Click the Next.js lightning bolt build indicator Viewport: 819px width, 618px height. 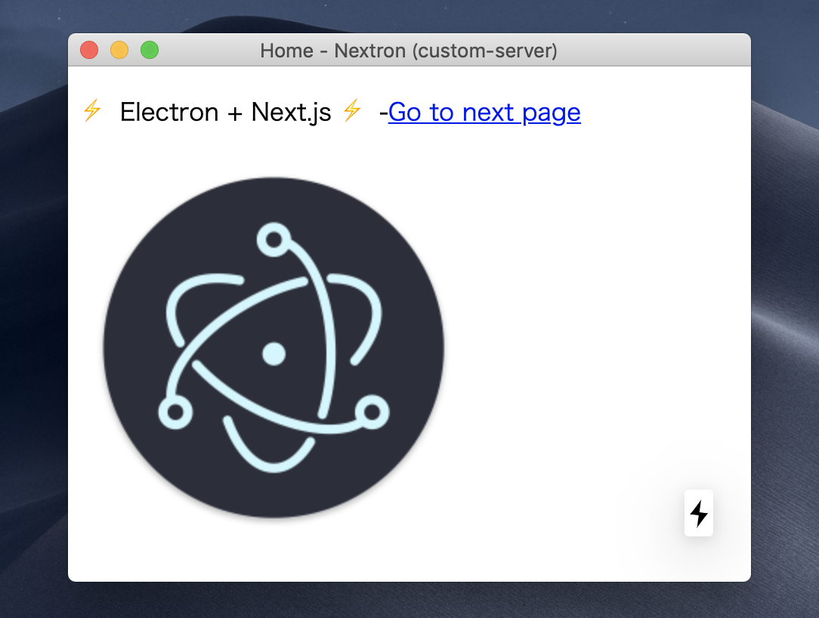(699, 513)
